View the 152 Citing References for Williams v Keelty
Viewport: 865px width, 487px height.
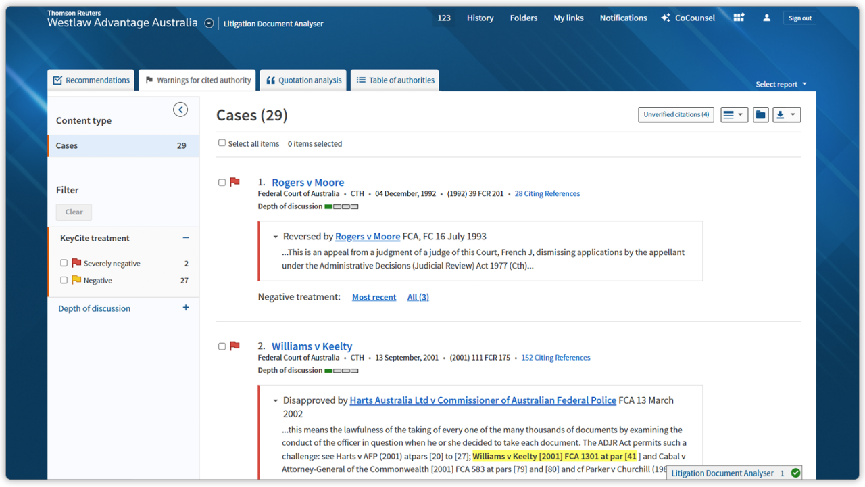point(555,357)
